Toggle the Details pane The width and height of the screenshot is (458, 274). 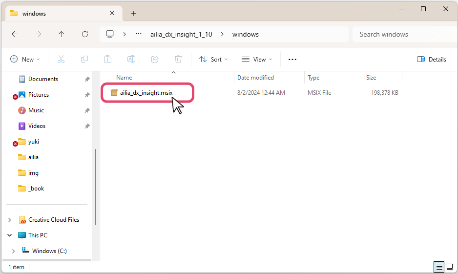pyautogui.click(x=432, y=59)
